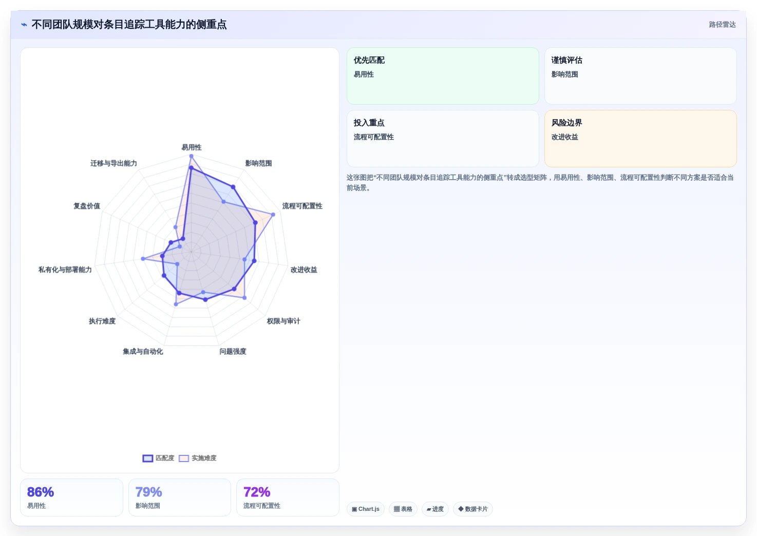This screenshot has width=757, height=536.
Task: Click the 私有化与部署能力 radar axis label
Action: pyautogui.click(x=65, y=270)
